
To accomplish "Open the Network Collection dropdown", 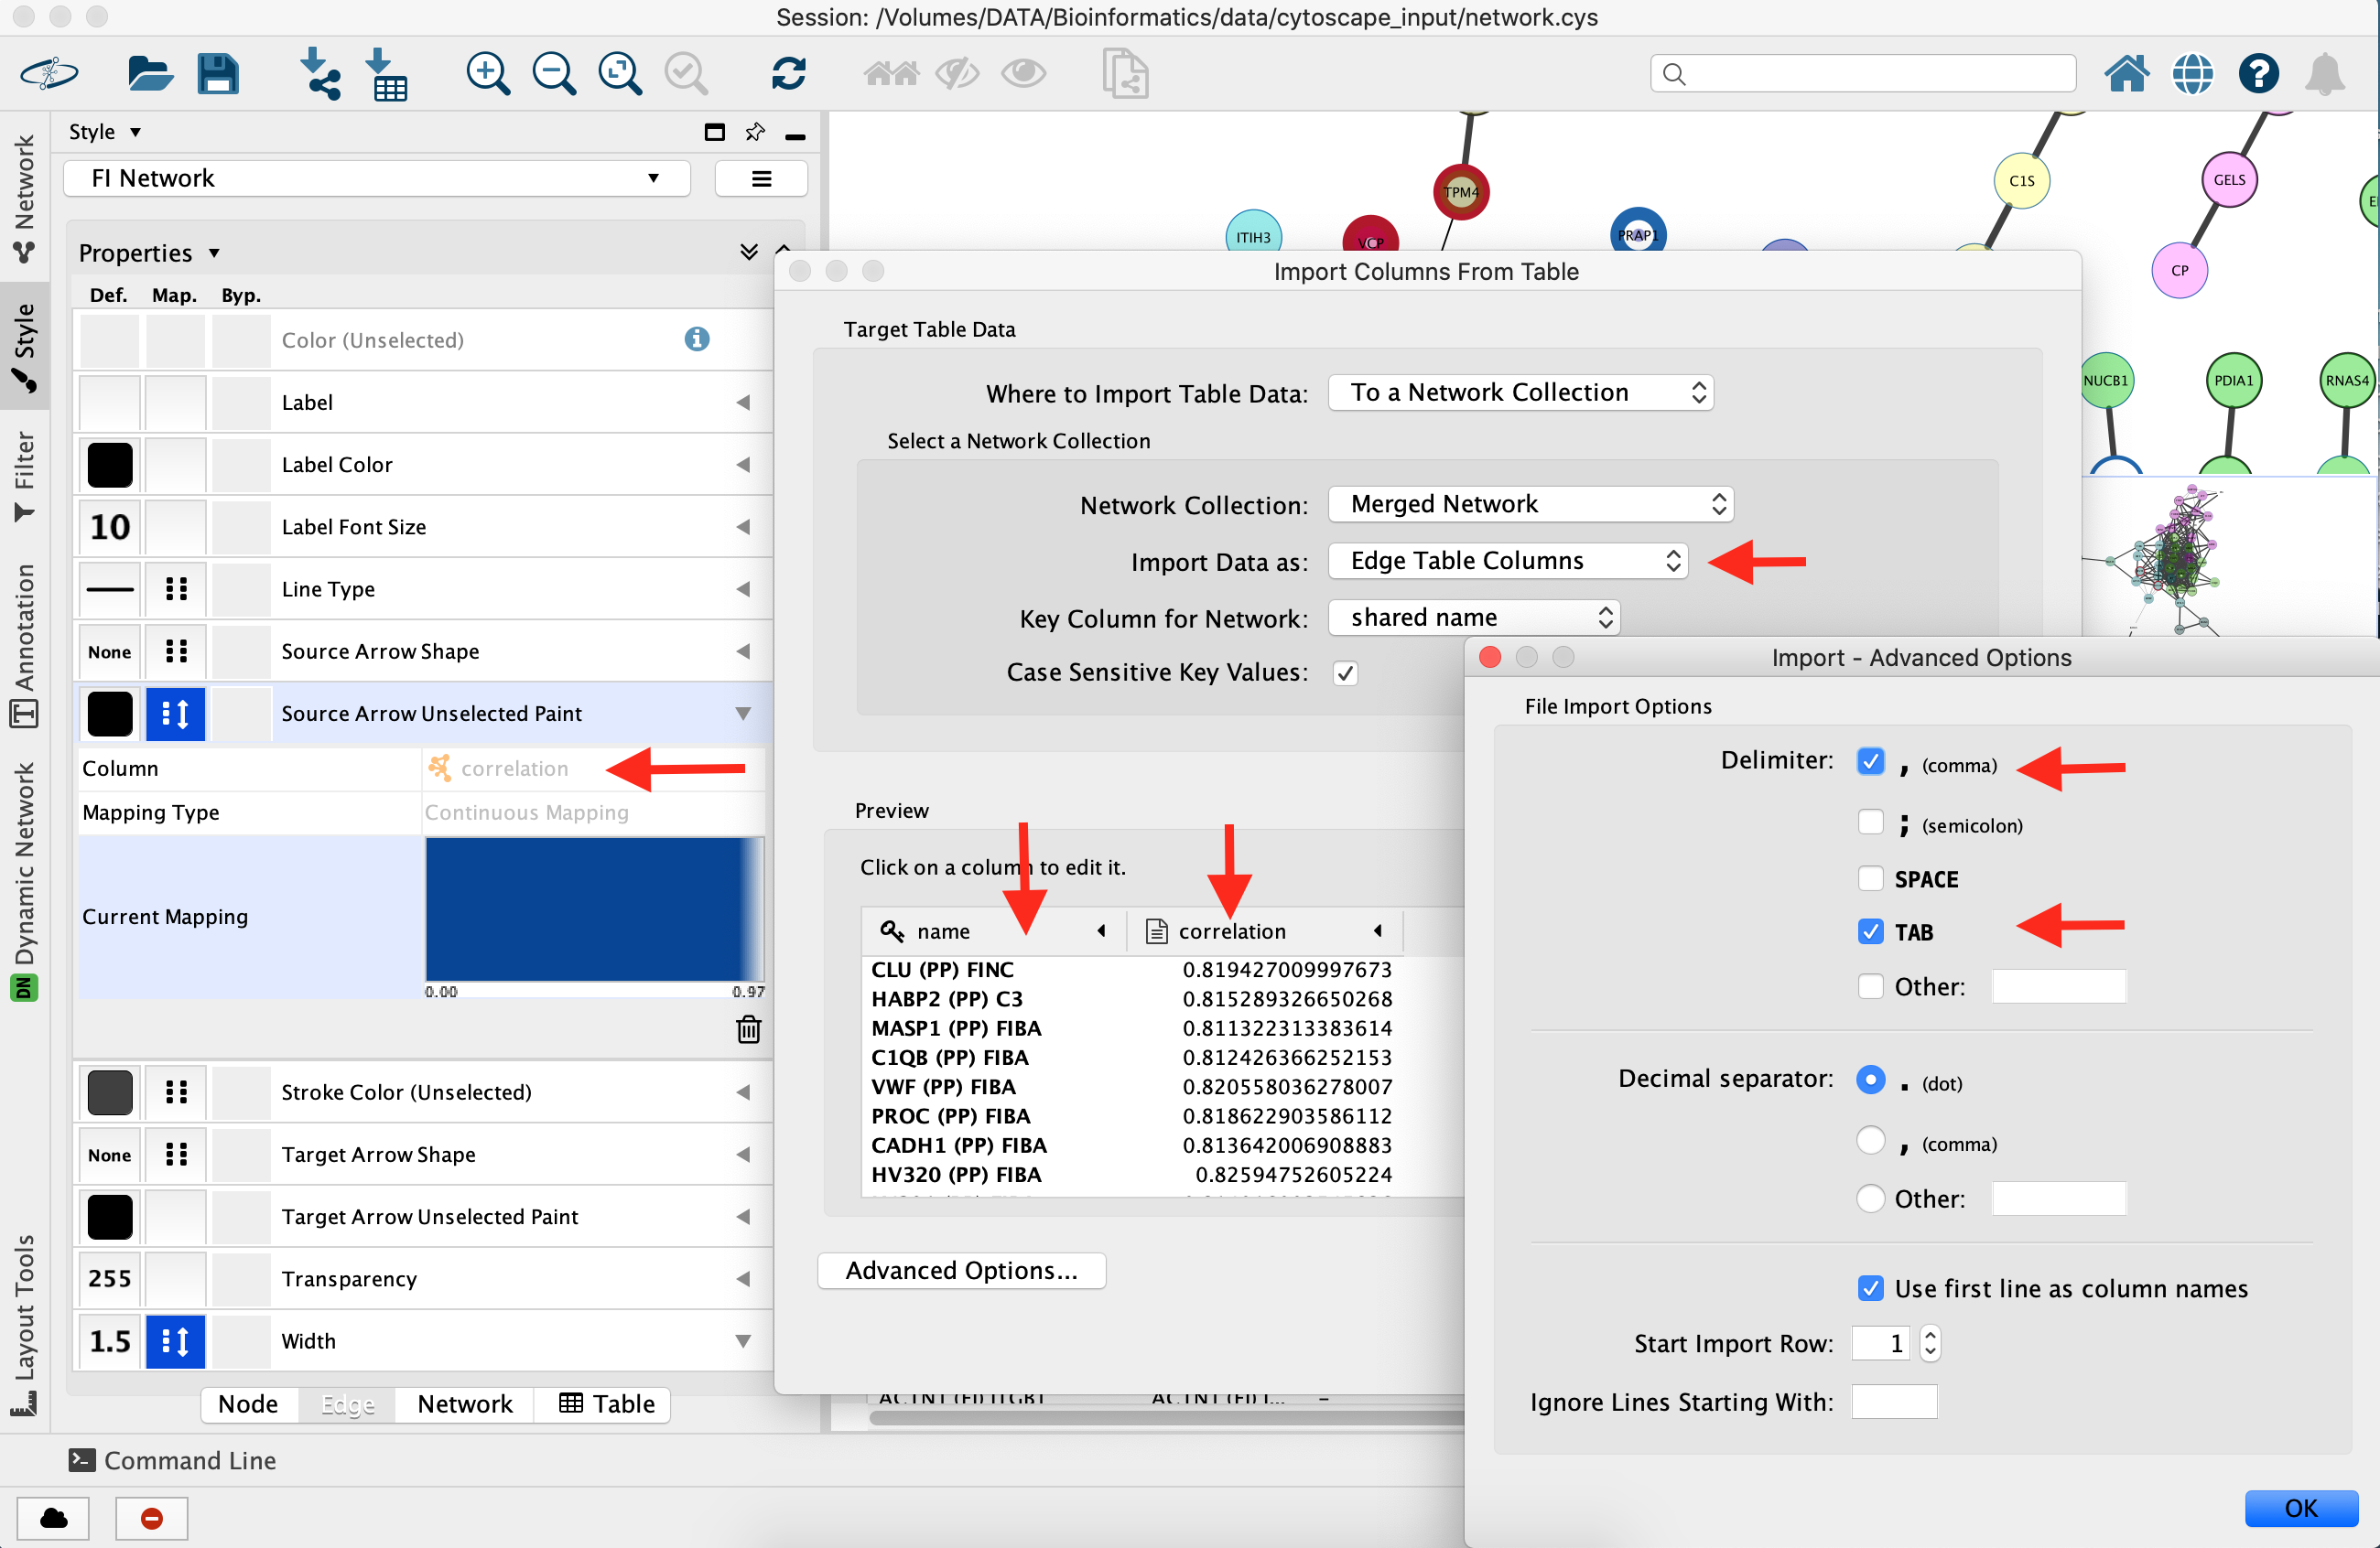I will (x=1530, y=504).
